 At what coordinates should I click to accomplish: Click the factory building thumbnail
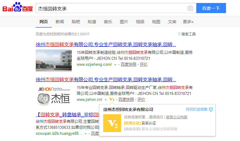pyautogui.click(x=54, y=60)
